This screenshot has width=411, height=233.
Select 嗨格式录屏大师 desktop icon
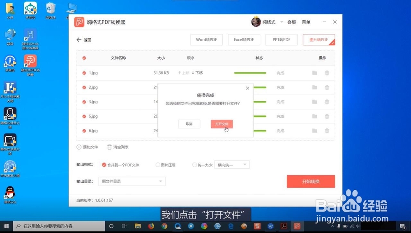pyautogui.click(x=10, y=144)
